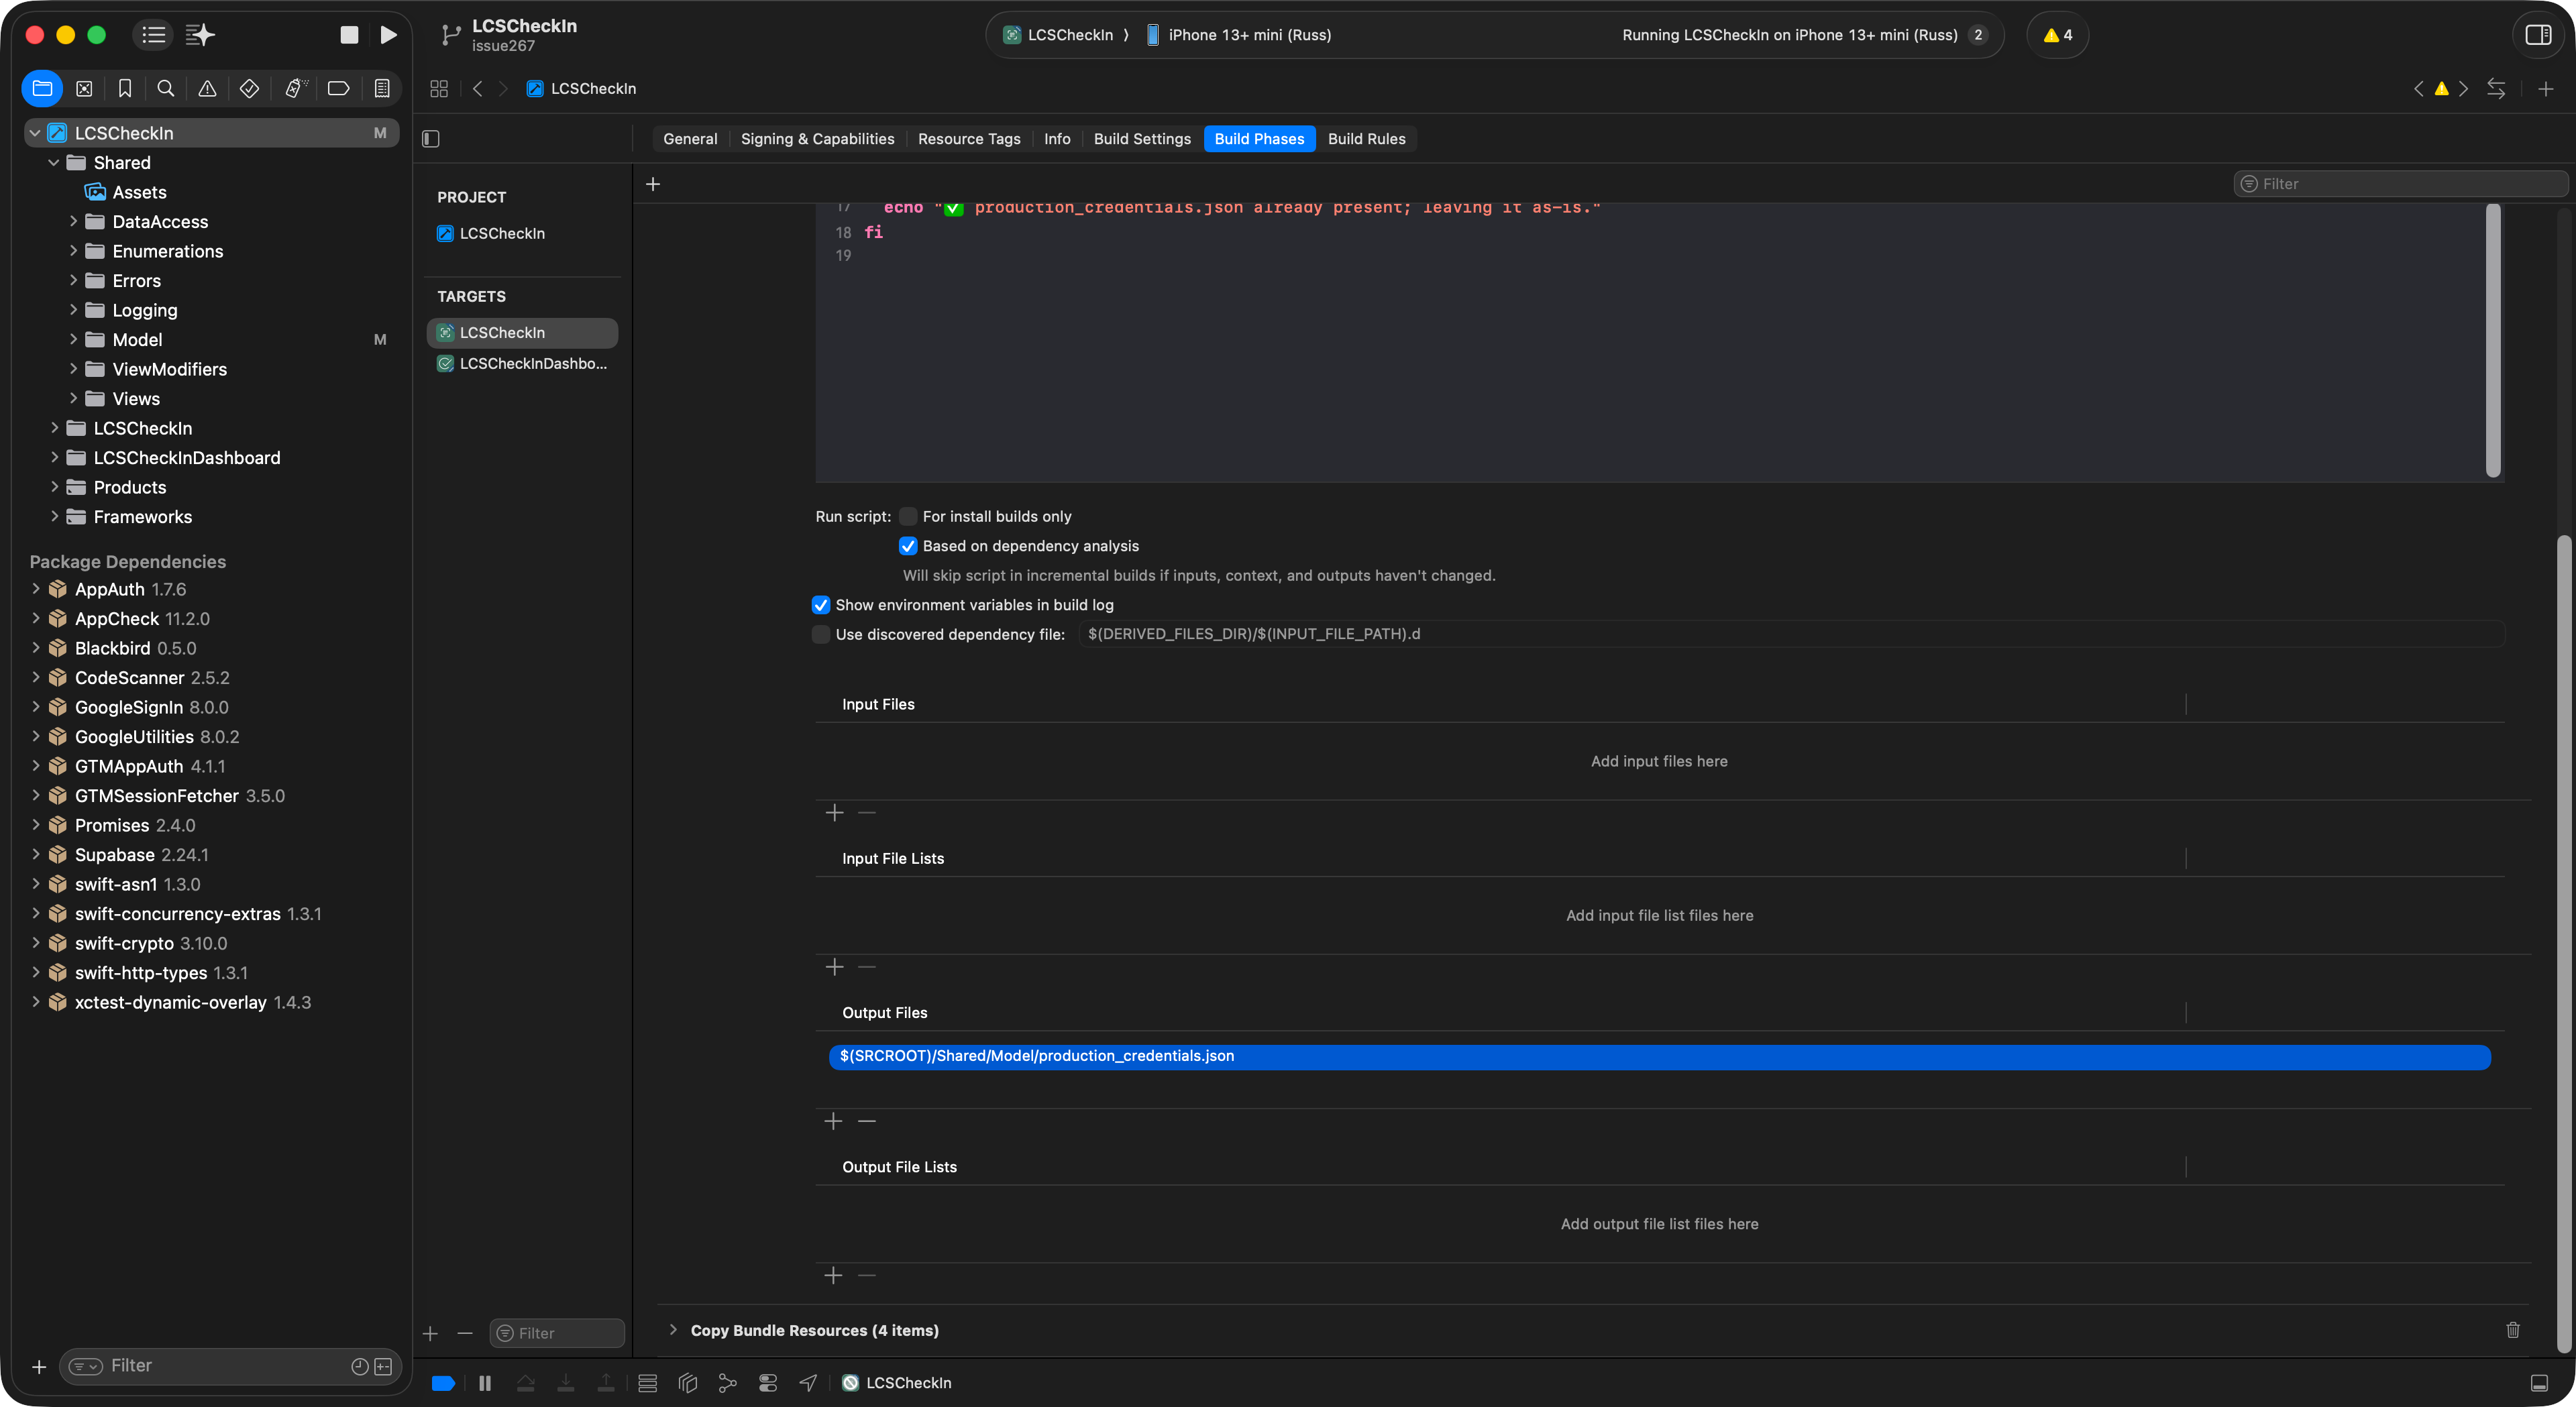Expand Copy Bundle Resources phase
This screenshot has width=2576, height=1407.
673,1330
